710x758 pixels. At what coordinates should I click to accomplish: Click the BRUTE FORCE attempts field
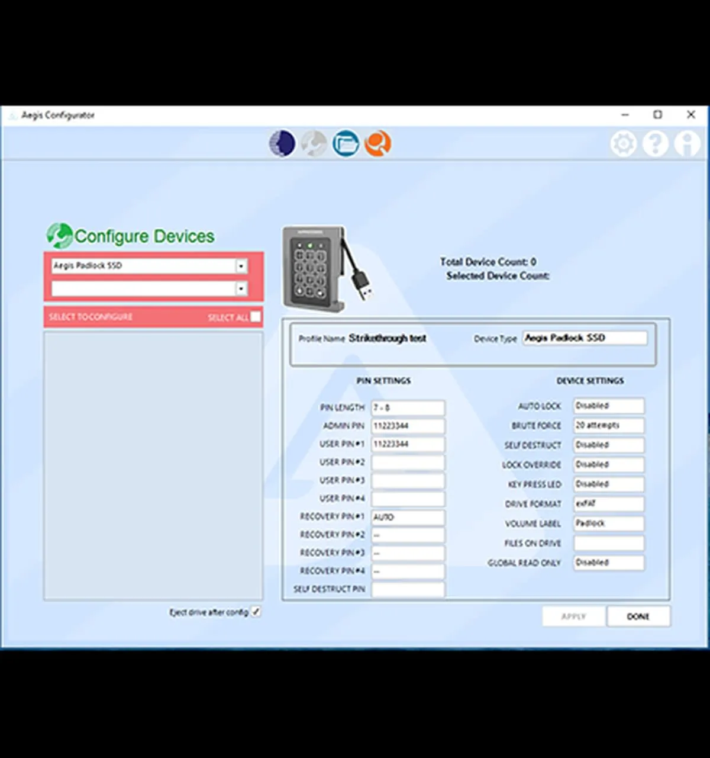608,425
